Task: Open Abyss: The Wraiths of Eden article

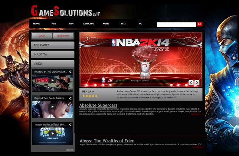Action: pos(107,141)
